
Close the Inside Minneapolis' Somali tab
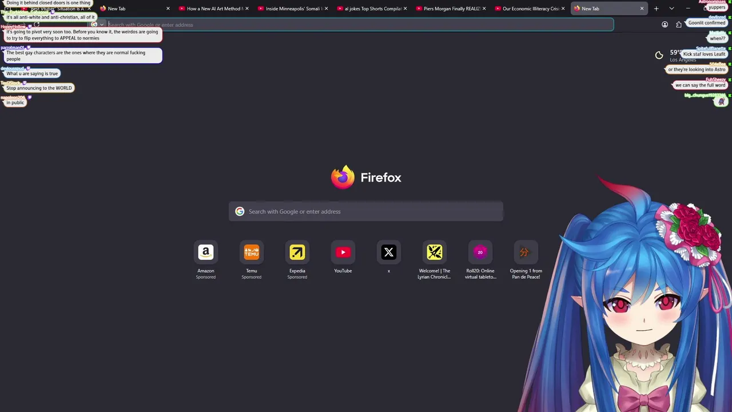pyautogui.click(x=326, y=9)
